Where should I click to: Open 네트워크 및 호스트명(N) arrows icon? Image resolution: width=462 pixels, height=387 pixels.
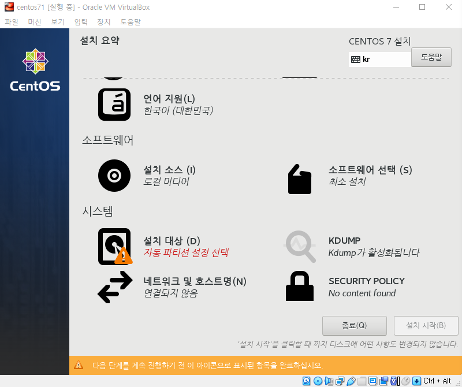pyautogui.click(x=115, y=287)
